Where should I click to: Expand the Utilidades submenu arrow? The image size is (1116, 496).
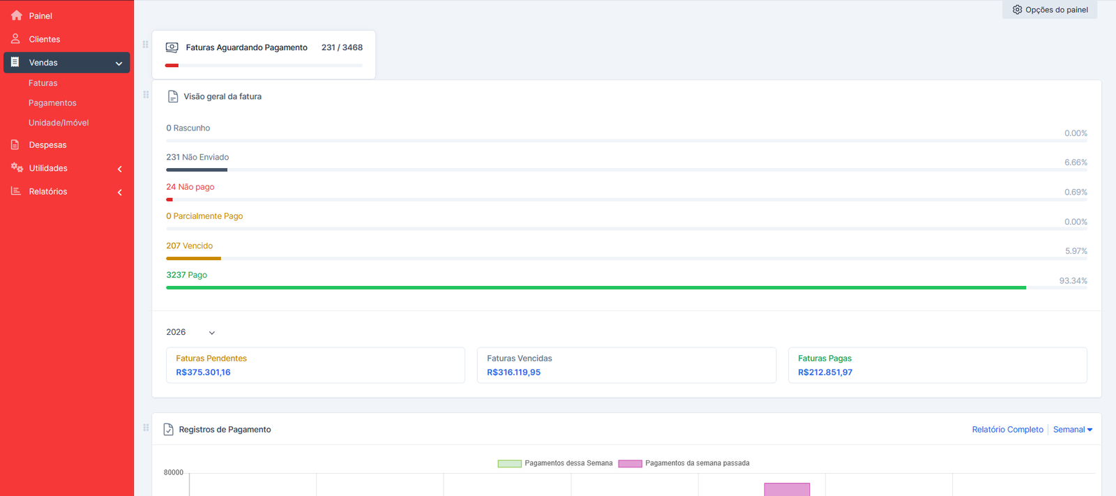tap(120, 169)
